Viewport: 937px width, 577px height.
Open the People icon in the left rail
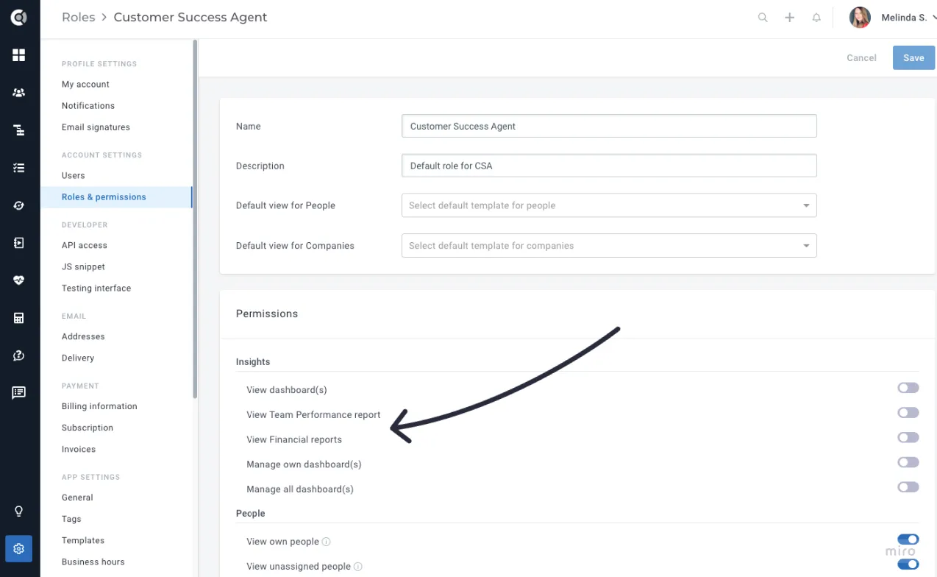pyautogui.click(x=19, y=93)
